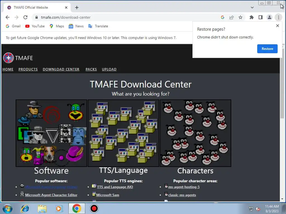
Task: Open the Google search side icon
Action: pos(223,17)
